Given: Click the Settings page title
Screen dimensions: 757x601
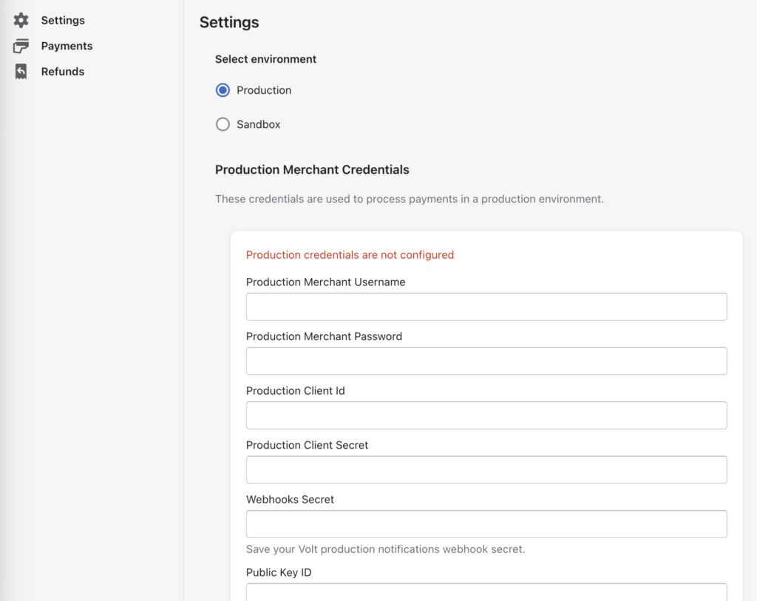Looking at the screenshot, I should point(229,22).
